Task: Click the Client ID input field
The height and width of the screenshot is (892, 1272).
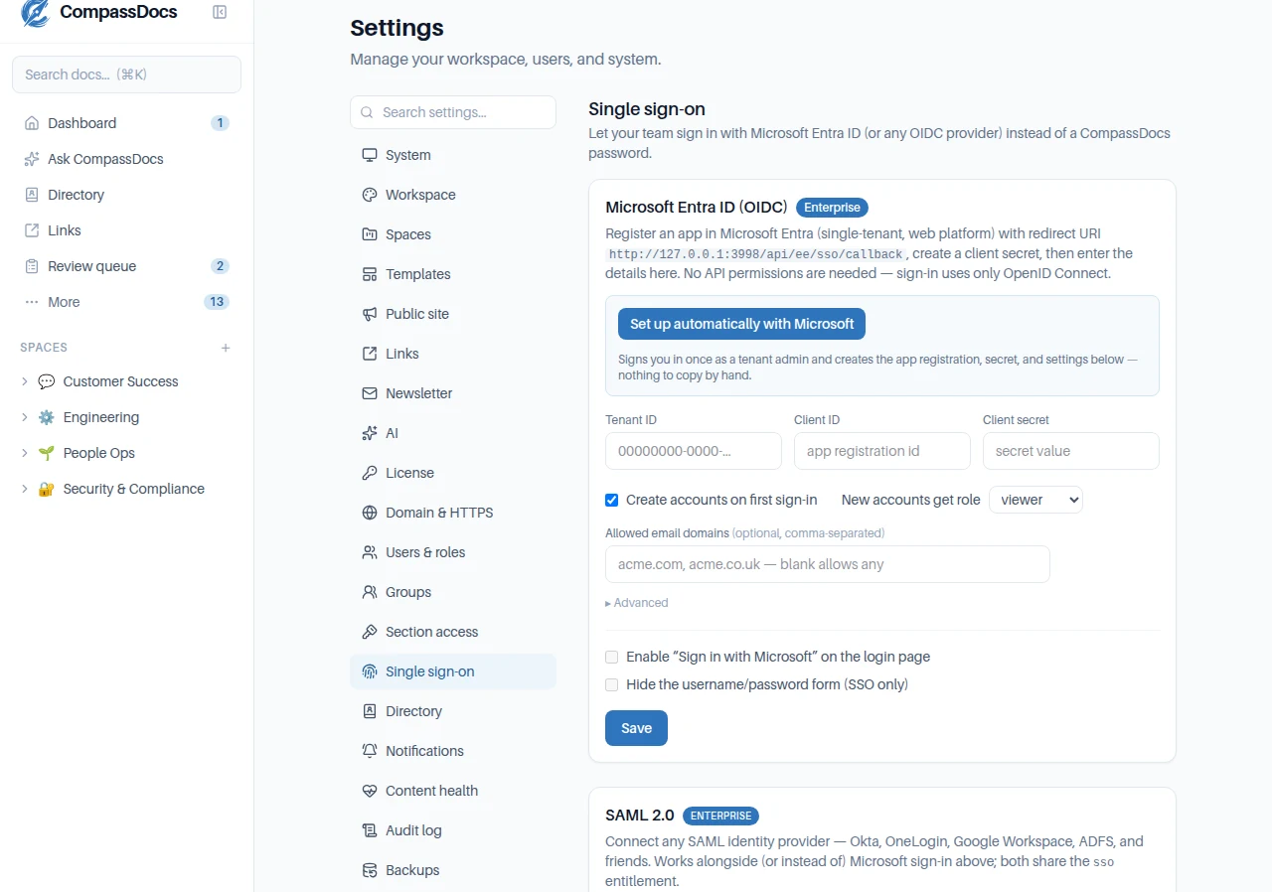Action: point(882,451)
